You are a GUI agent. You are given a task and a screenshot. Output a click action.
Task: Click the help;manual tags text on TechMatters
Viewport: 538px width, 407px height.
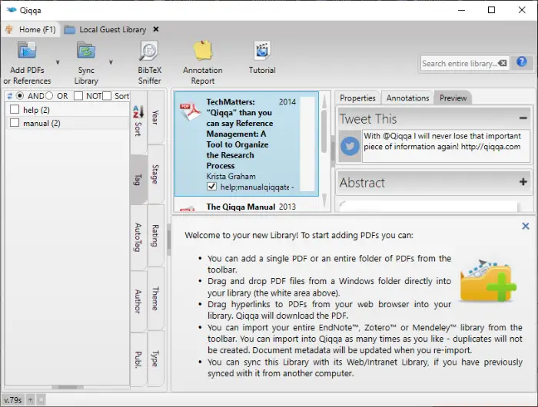tap(254, 187)
